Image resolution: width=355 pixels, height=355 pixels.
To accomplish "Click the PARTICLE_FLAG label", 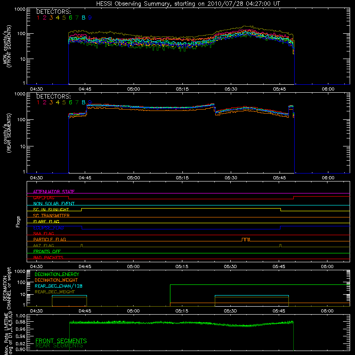I will coord(50,239).
